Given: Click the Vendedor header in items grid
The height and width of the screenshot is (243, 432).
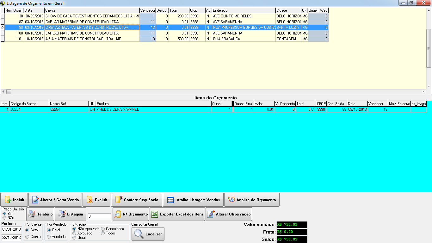Looking at the screenshot, I should [378, 104].
